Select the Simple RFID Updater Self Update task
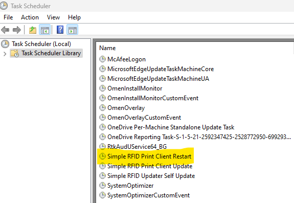 [x=151, y=176]
